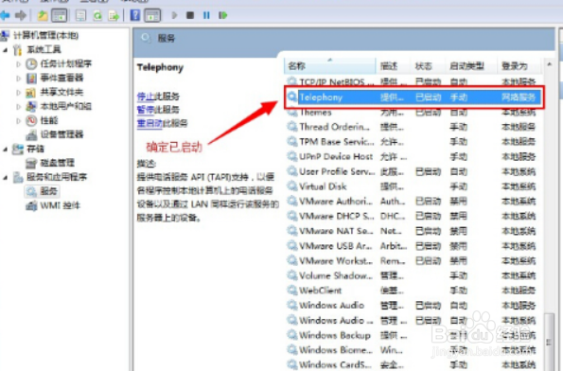Toggle the Show/Hide console tree icon
The width and height of the screenshot is (563, 371).
pyautogui.click(x=60, y=15)
